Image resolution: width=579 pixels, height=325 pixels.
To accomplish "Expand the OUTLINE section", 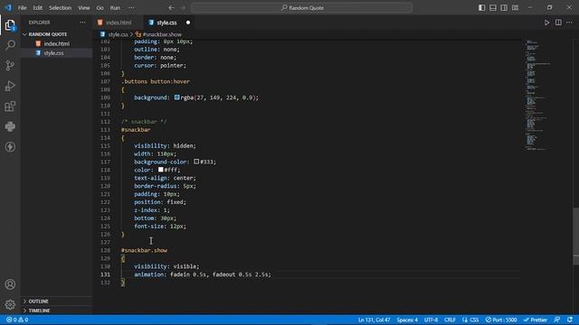I will tap(38, 301).
